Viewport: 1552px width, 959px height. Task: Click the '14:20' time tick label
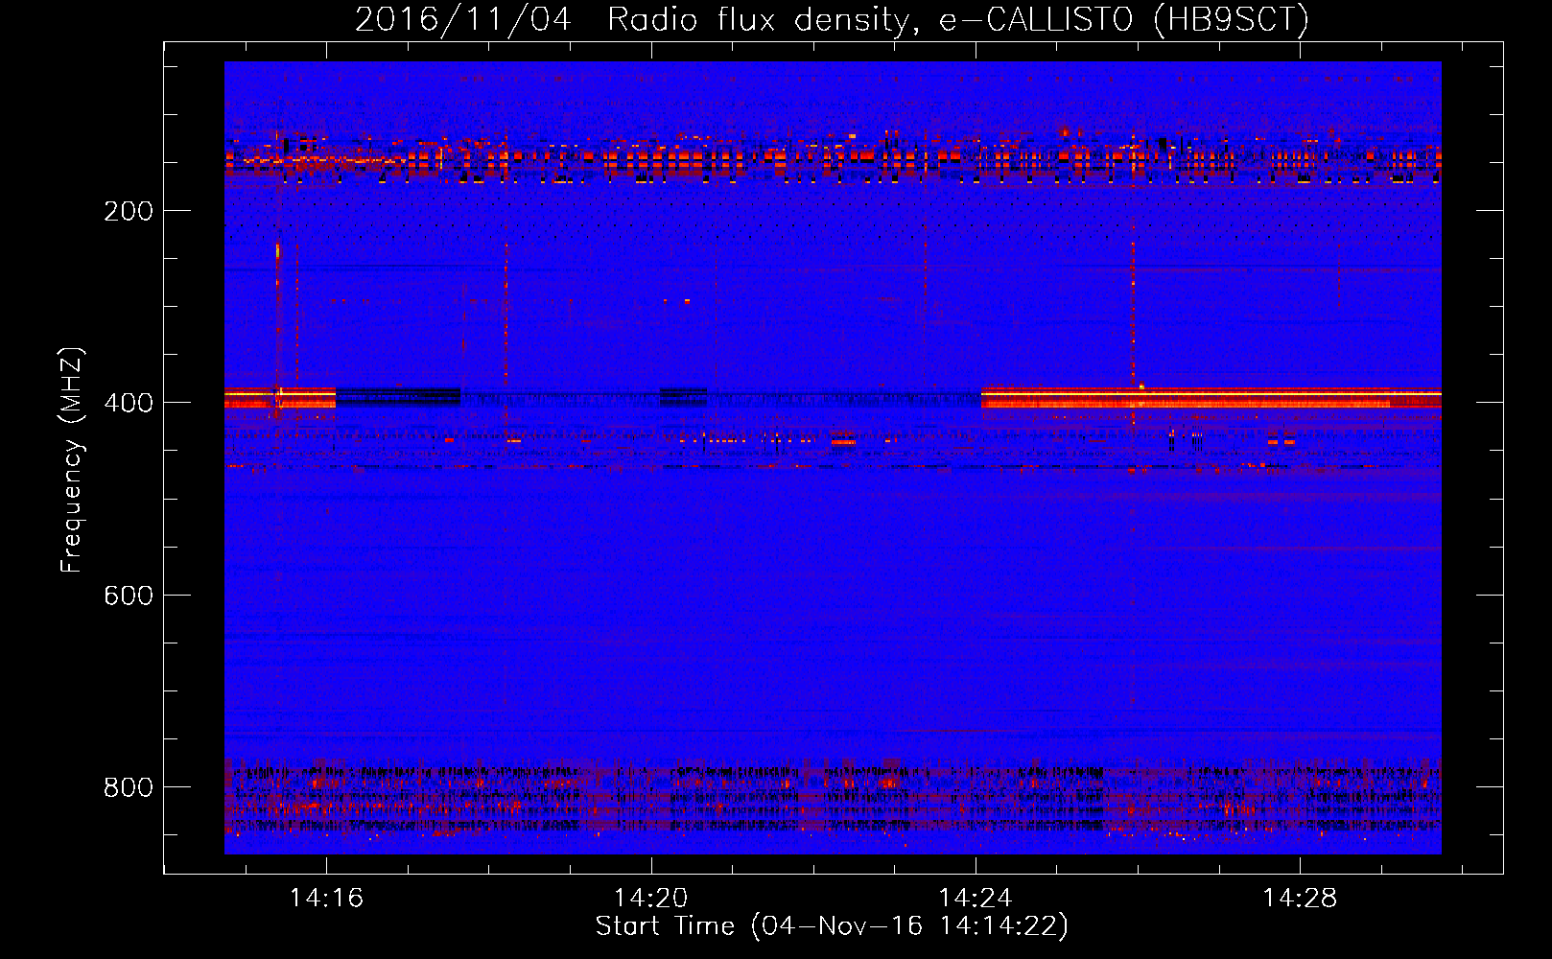point(651,898)
